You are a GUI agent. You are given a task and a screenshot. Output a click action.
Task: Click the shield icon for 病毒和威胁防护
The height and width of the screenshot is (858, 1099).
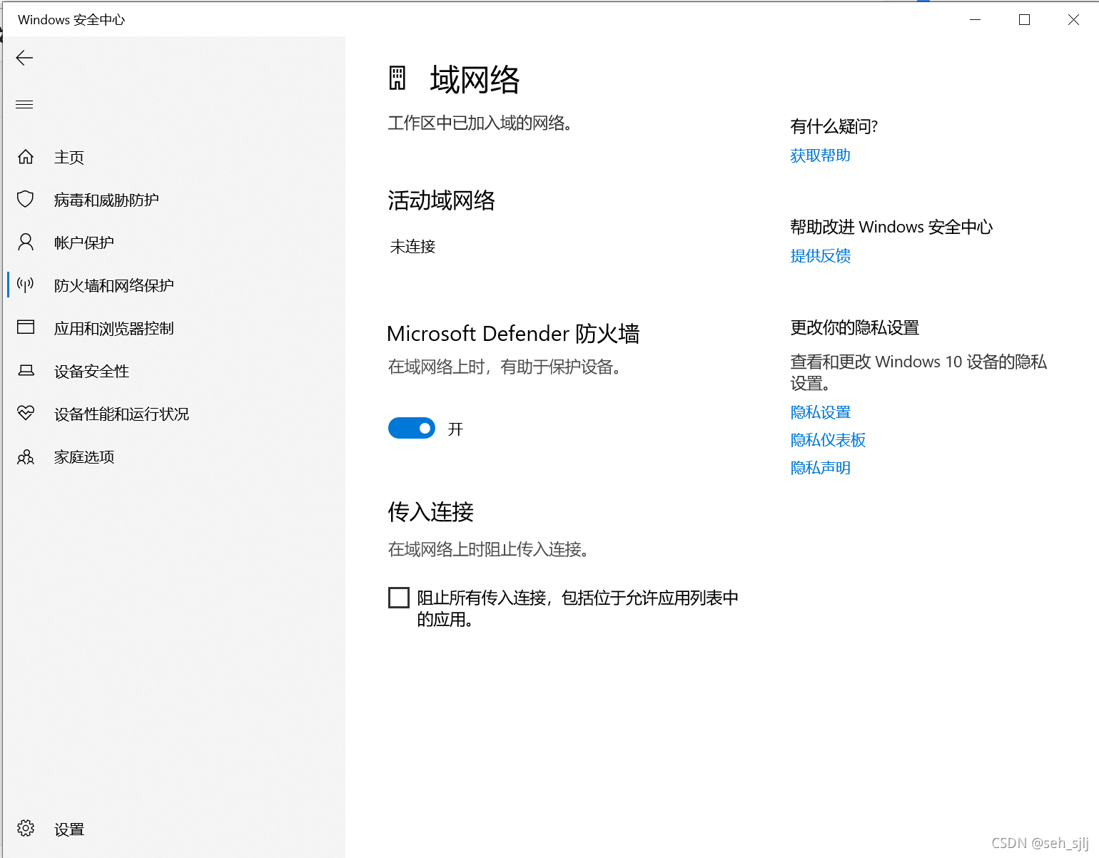click(26, 199)
